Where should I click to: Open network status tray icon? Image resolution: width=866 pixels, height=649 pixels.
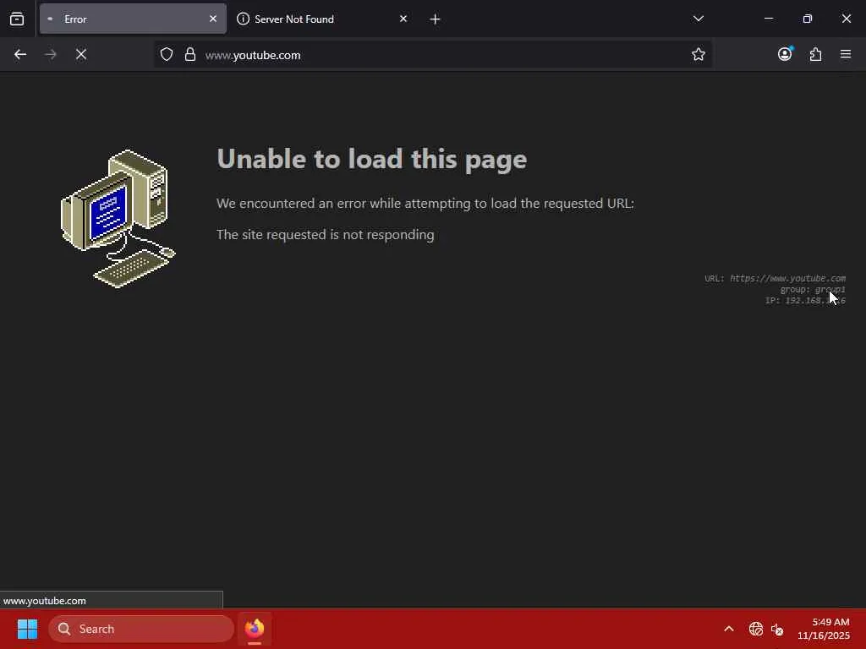click(755, 629)
